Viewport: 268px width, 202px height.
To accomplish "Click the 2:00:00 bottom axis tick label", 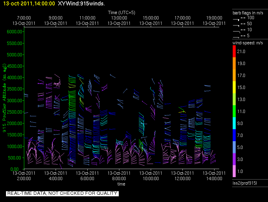I will 24,179.
